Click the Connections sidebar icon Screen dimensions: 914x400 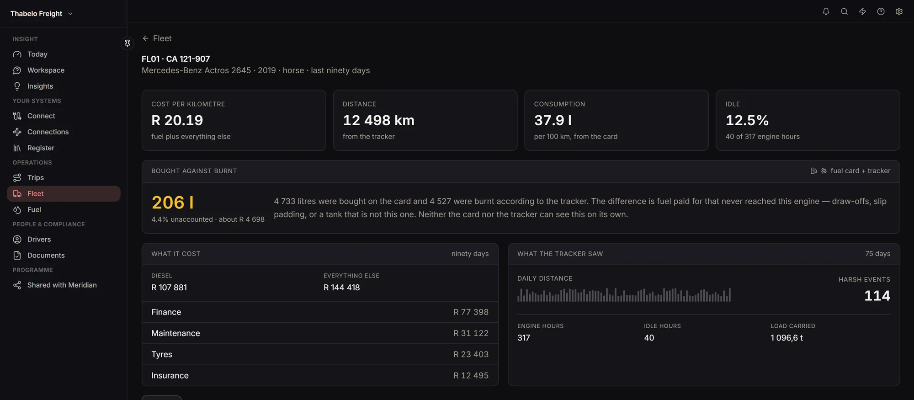[x=17, y=132]
